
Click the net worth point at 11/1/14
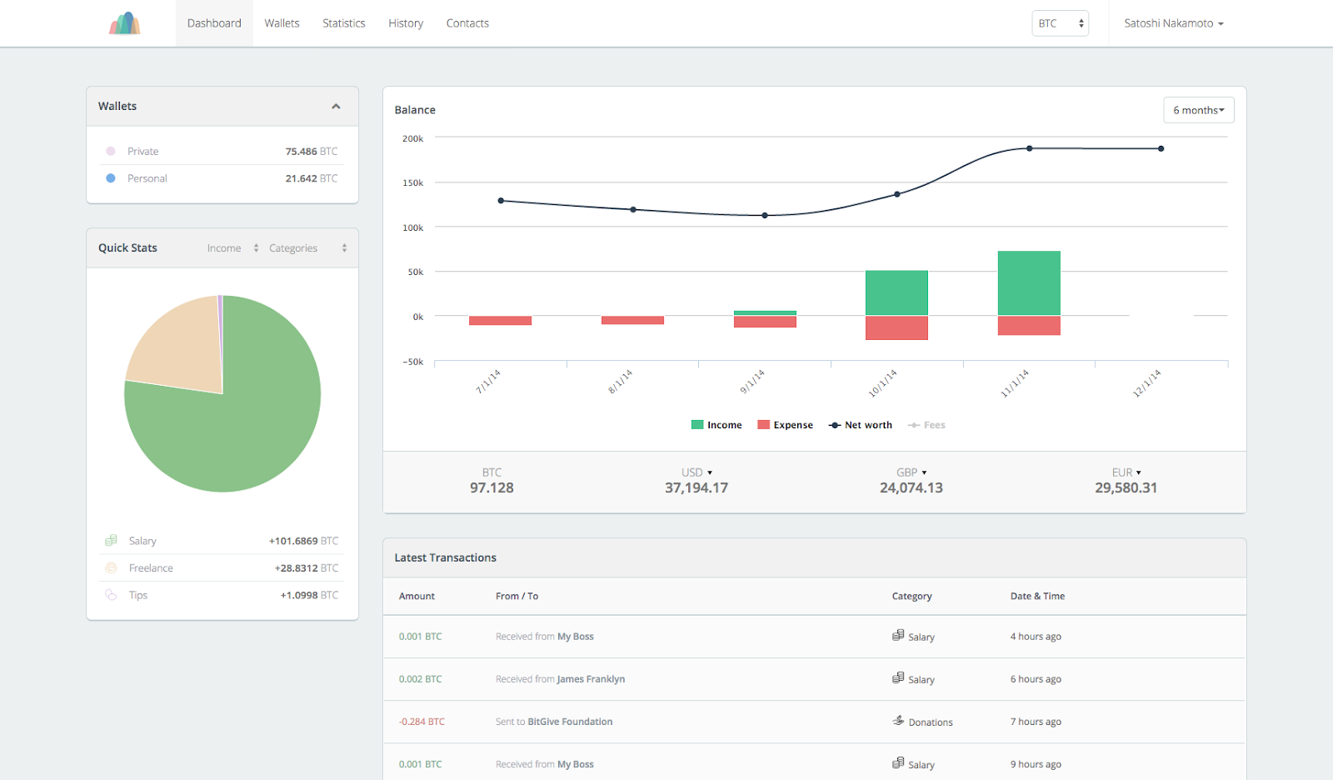pyautogui.click(x=1029, y=148)
